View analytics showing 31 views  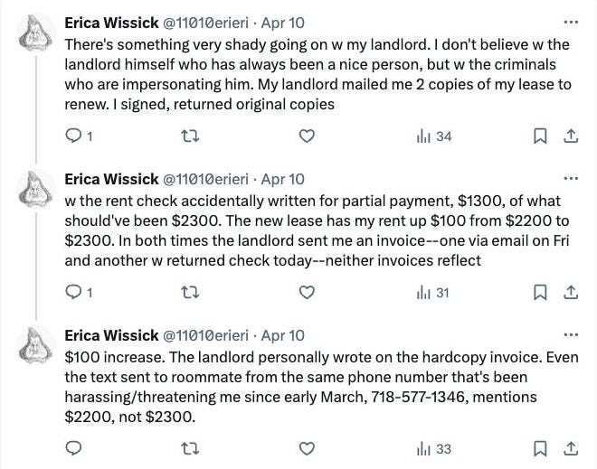pos(433,293)
